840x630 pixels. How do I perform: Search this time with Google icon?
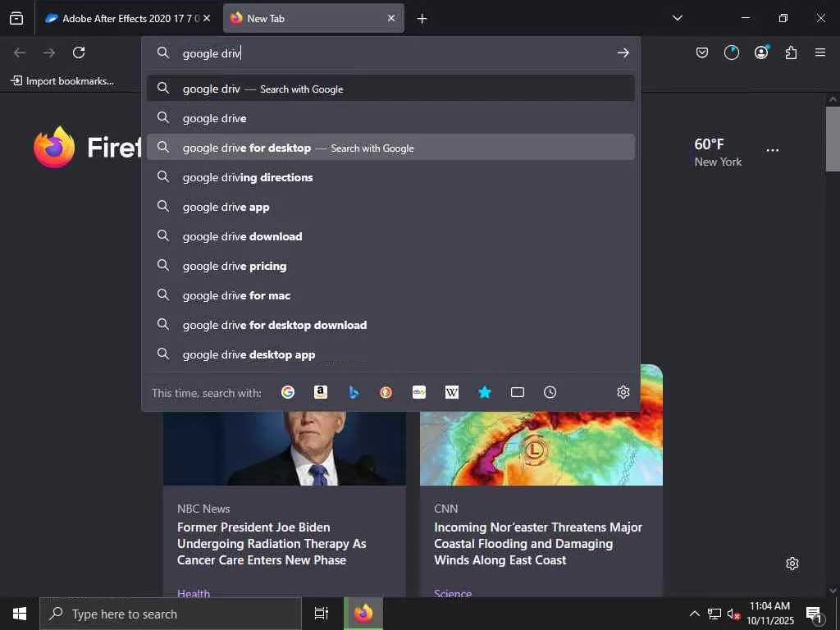[x=288, y=392]
